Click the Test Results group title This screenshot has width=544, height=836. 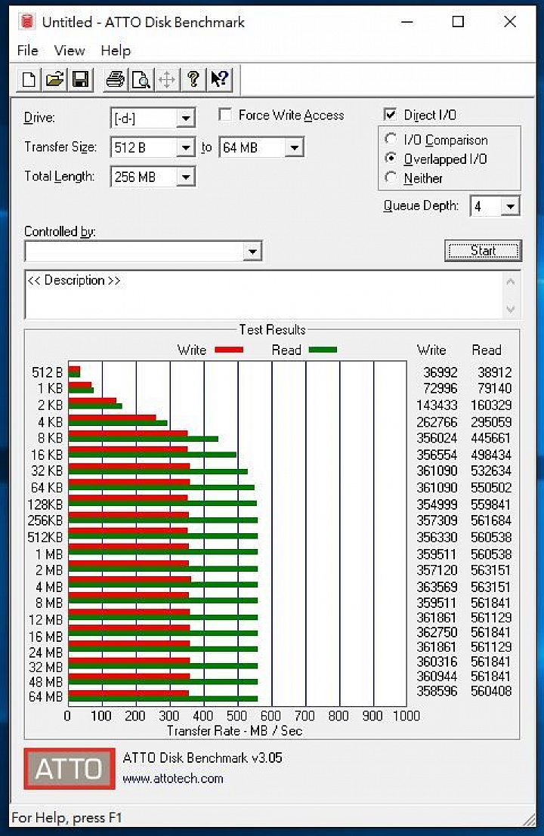pos(272,329)
